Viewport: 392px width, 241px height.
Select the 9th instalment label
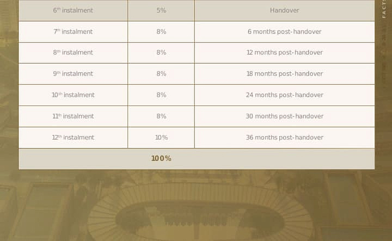73,73
